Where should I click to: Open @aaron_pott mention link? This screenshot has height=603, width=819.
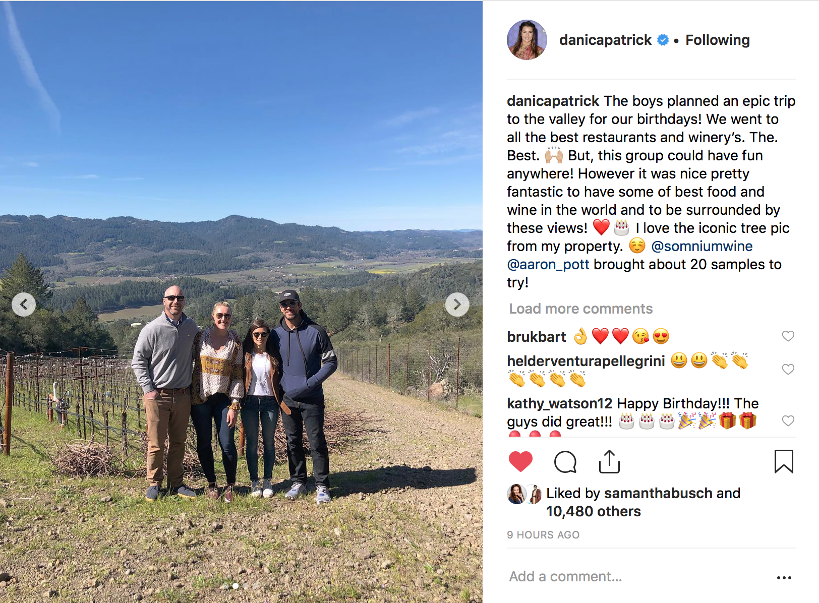pos(548,264)
